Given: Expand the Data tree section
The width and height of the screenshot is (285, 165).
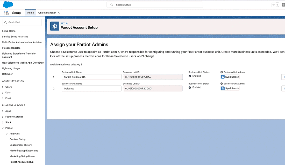Looking at the screenshot, I should pyautogui.click(x=3, y=93).
